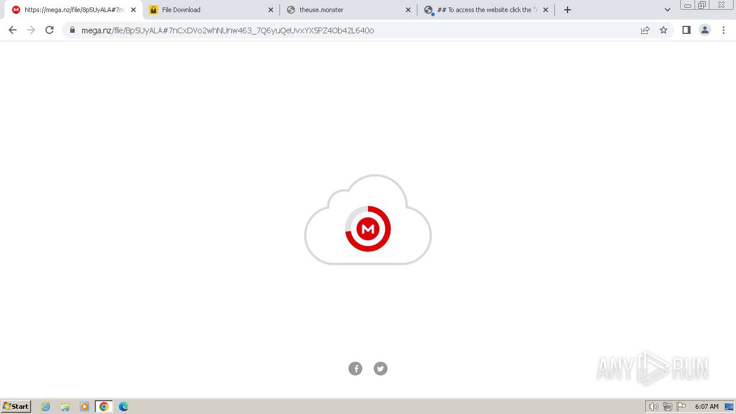The height and width of the screenshot is (414, 736).
Task: Close the 'To access the website' tab
Action: click(546, 10)
